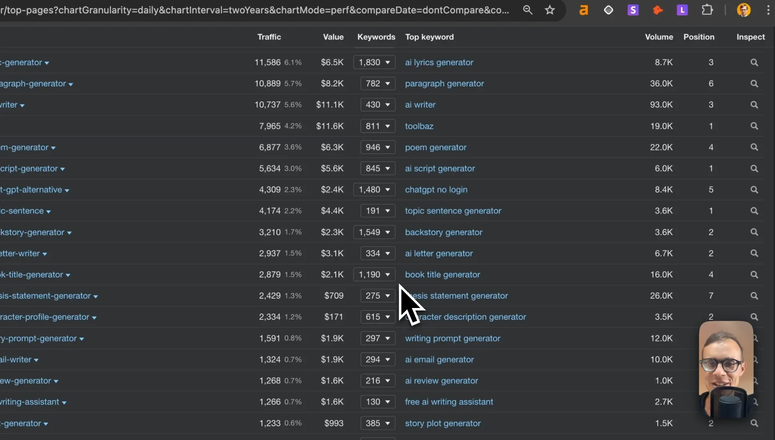Screen dimensions: 775x440
Task: Open the 'chatgpt no login' keyword link
Action: coord(436,190)
